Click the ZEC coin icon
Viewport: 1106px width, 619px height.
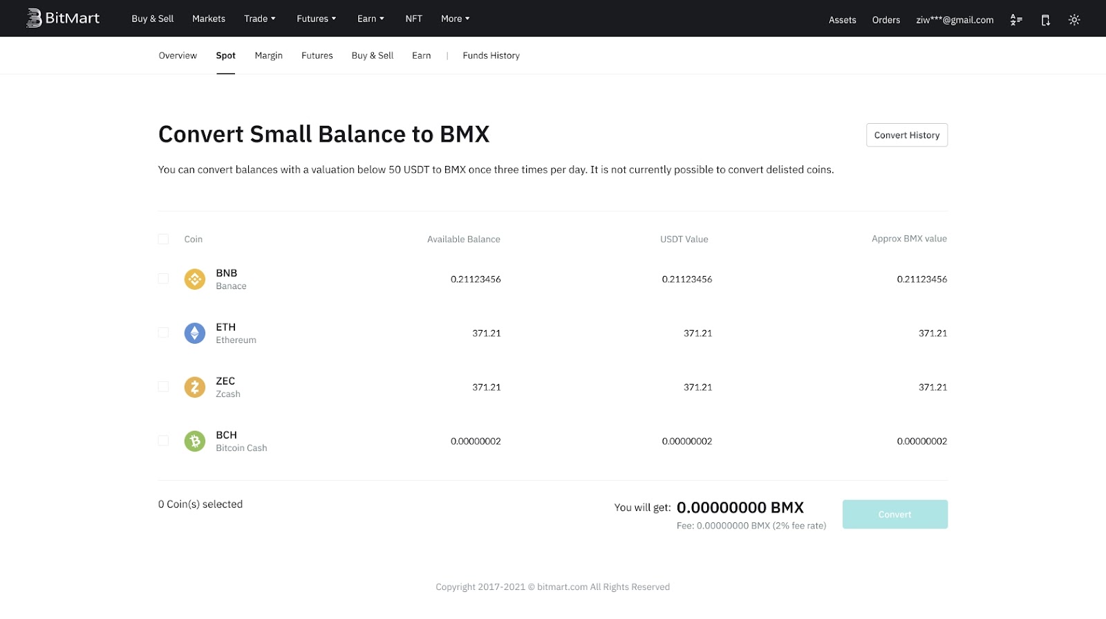pos(195,387)
